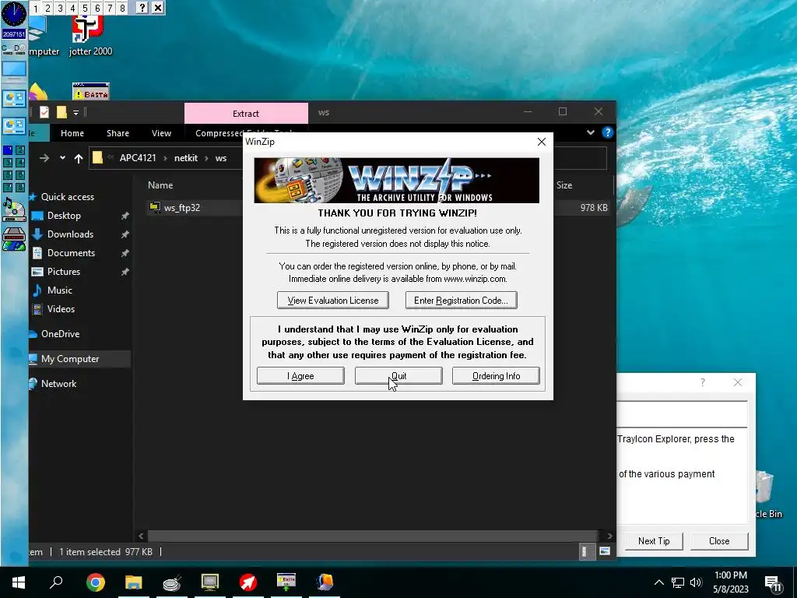
Task: Open recent locations dropdown in Explorer
Action: point(62,158)
